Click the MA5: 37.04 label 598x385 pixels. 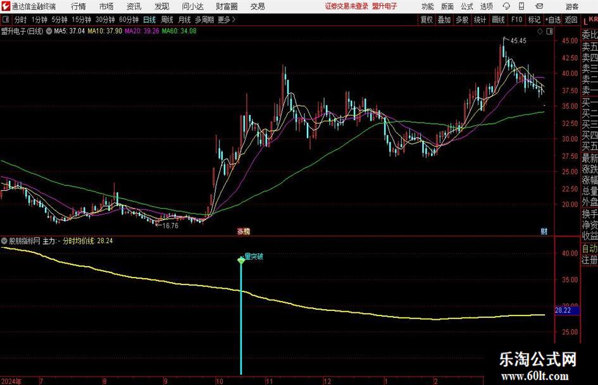(70, 31)
